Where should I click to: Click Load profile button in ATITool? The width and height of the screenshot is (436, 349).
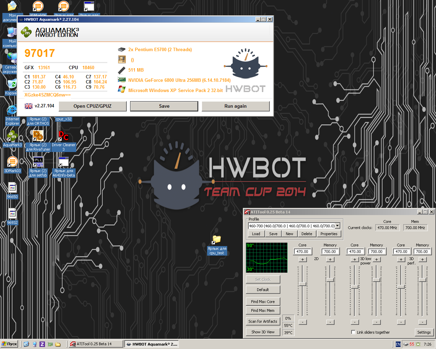(x=256, y=234)
